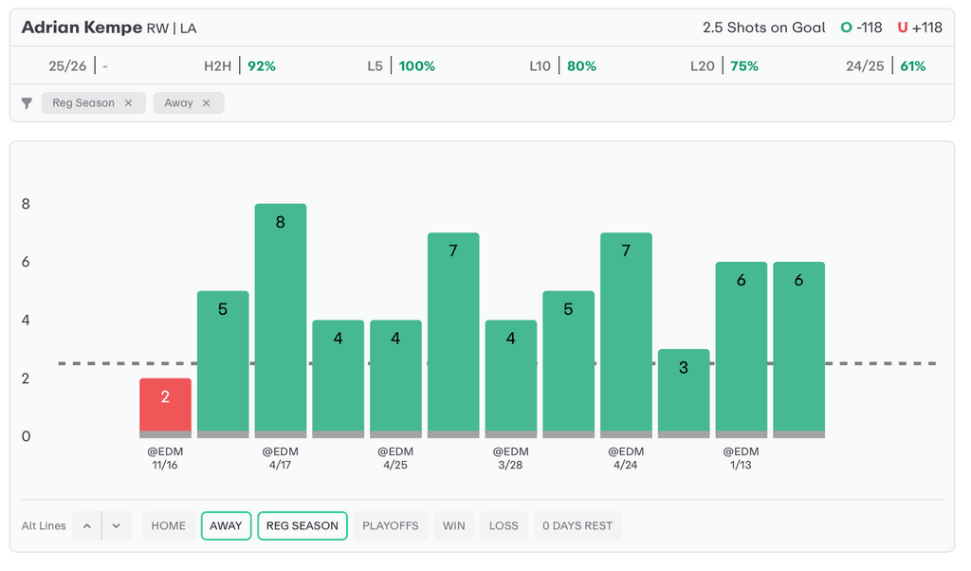Raise alt line with up chevron
The width and height of the screenshot is (971, 571).
[86, 525]
